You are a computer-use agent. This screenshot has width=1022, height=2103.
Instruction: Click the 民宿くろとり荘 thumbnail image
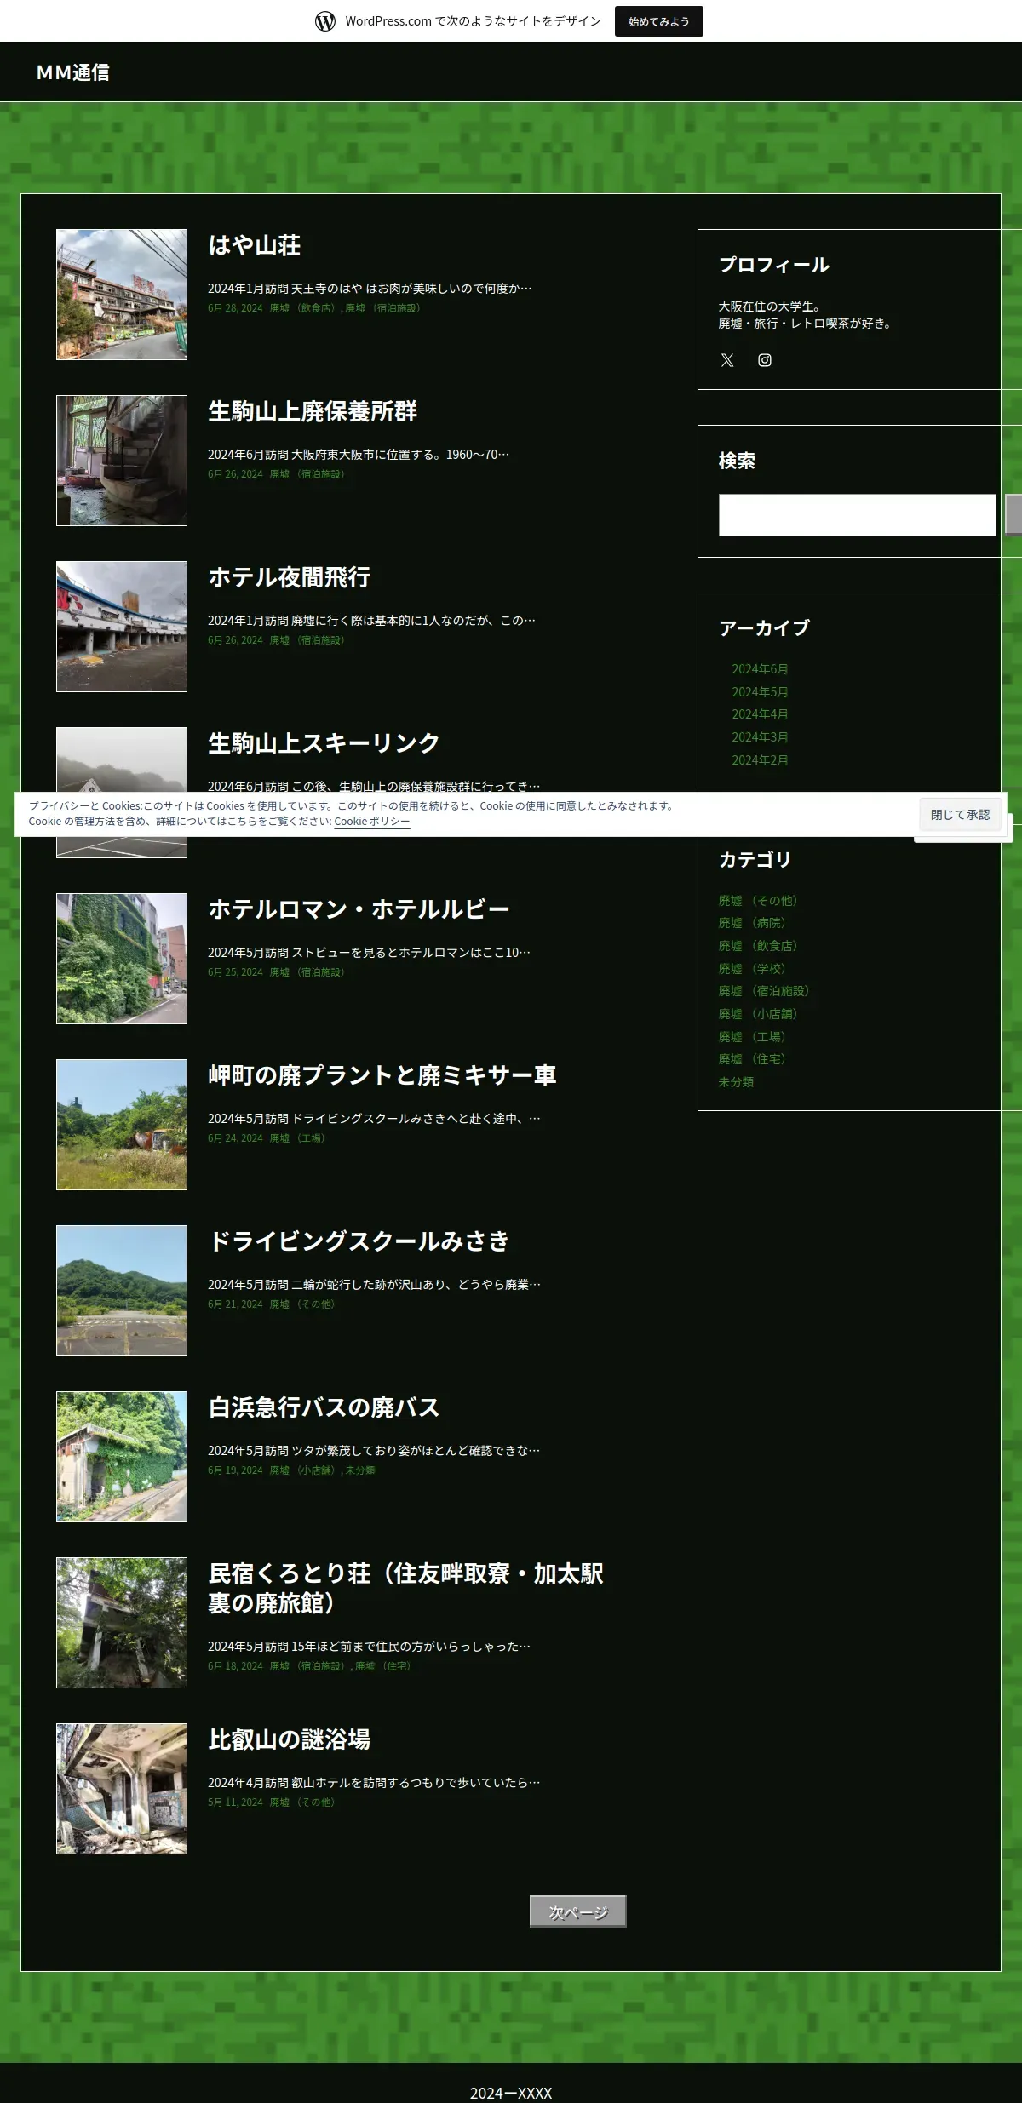tap(122, 1623)
